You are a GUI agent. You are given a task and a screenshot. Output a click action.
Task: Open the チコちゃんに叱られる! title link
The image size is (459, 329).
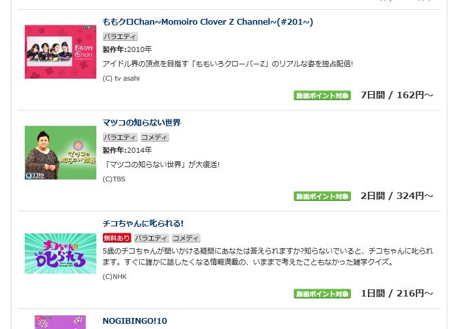pyautogui.click(x=143, y=224)
